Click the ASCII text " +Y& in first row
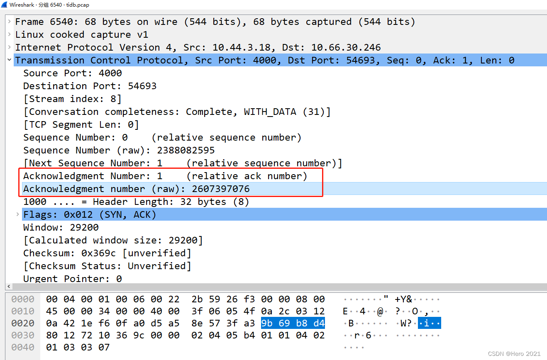547x360 pixels. coord(398,299)
